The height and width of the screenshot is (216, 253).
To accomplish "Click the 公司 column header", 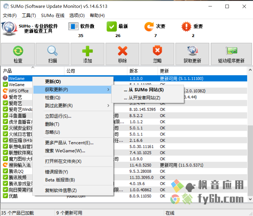I will pos(96,71).
